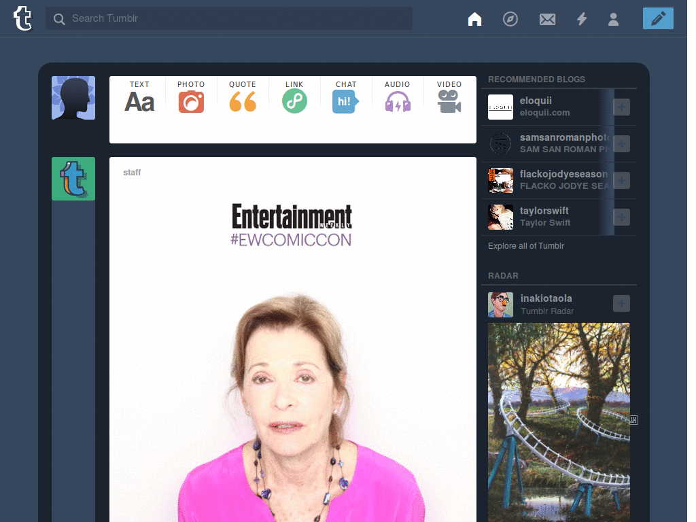
Task: Open the flackojodyeseason blog link
Action: 563,174
